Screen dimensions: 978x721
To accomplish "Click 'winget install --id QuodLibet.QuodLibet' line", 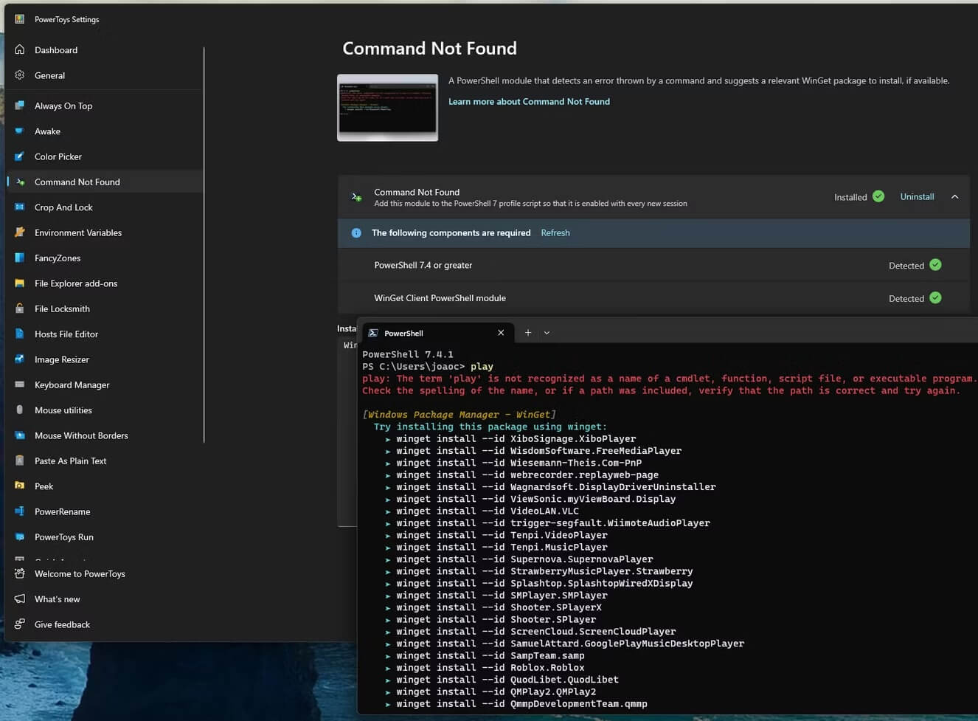I will click(507, 680).
